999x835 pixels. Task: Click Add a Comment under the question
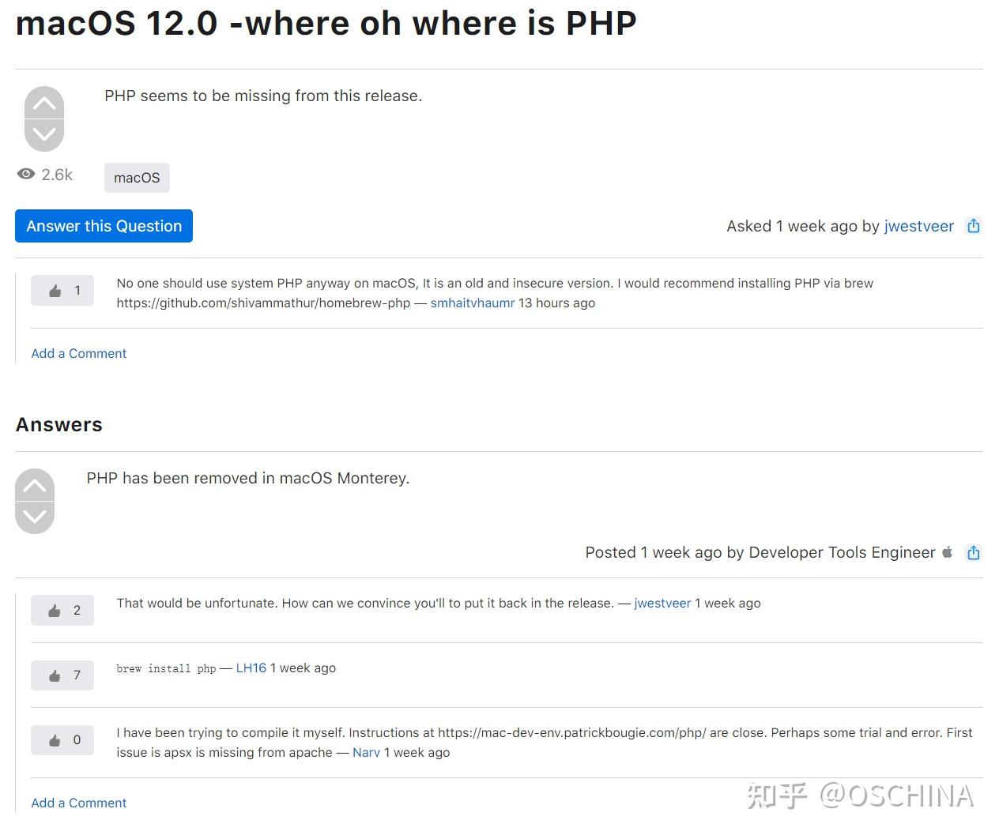tap(78, 353)
